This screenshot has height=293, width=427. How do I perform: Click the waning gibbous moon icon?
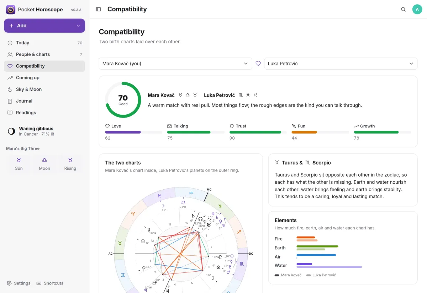coord(11,131)
